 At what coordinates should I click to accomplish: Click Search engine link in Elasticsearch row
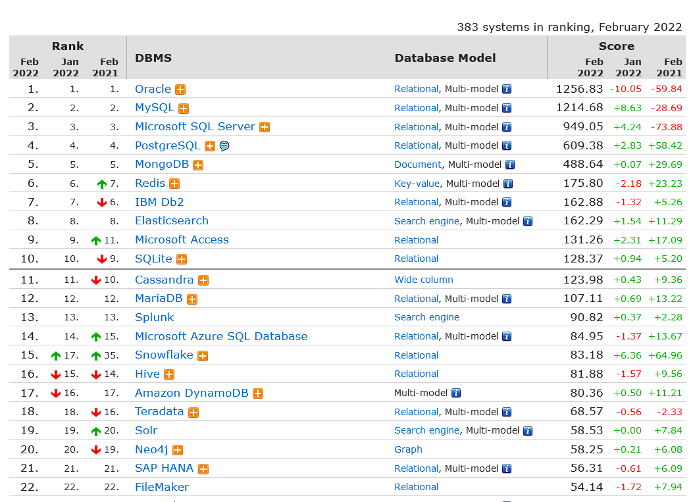click(x=427, y=221)
